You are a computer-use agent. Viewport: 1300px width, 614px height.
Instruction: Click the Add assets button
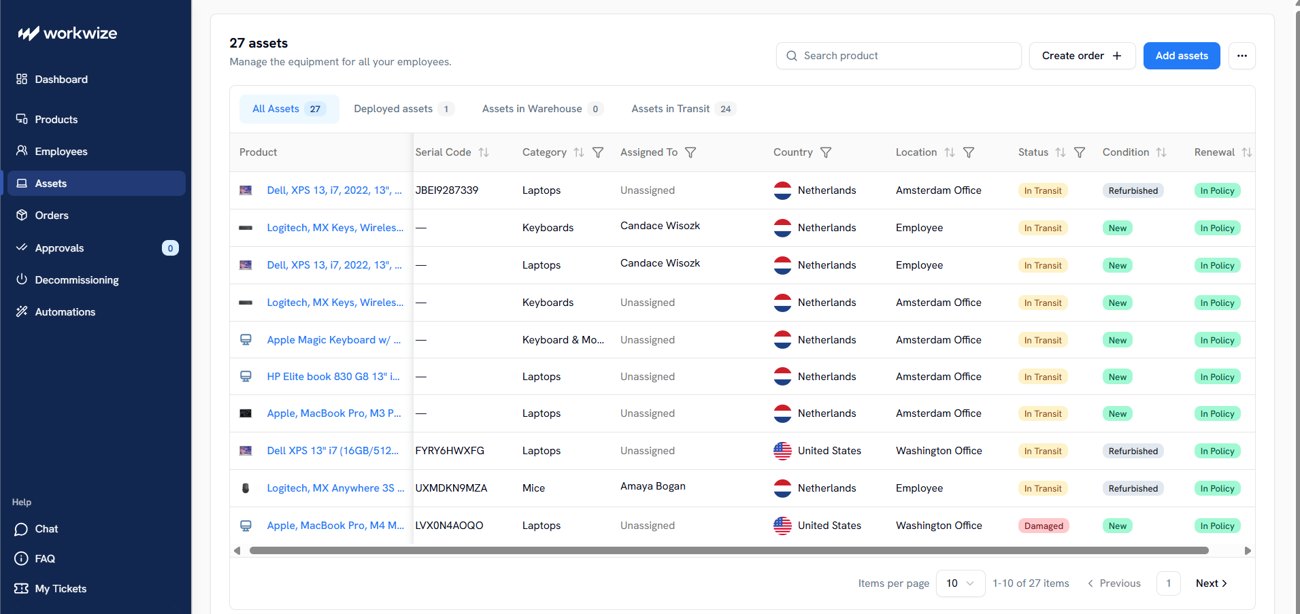(x=1182, y=56)
